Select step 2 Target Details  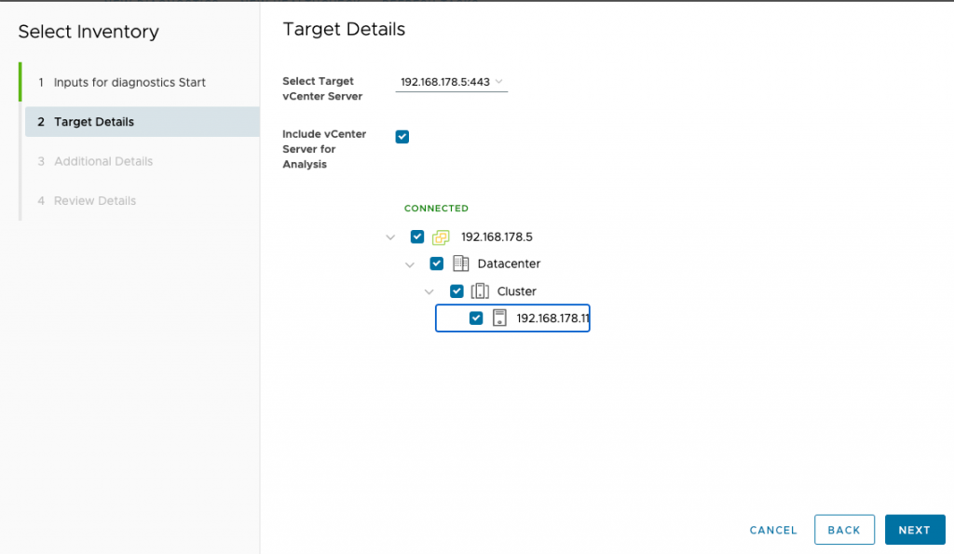pos(143,122)
